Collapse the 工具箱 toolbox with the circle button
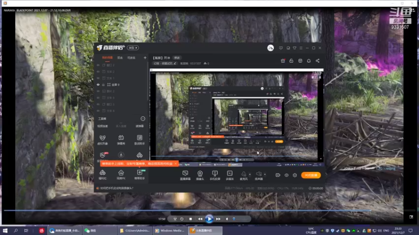This screenshot has width=419, height=235. pyautogui.click(x=142, y=119)
